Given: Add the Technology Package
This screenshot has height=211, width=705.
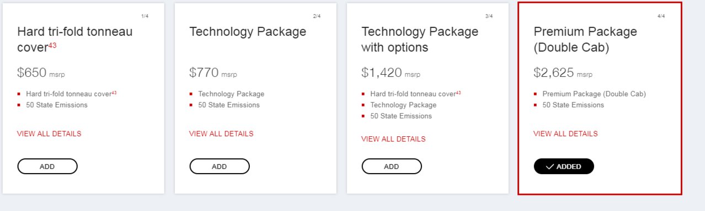Looking at the screenshot, I should [x=220, y=166].
